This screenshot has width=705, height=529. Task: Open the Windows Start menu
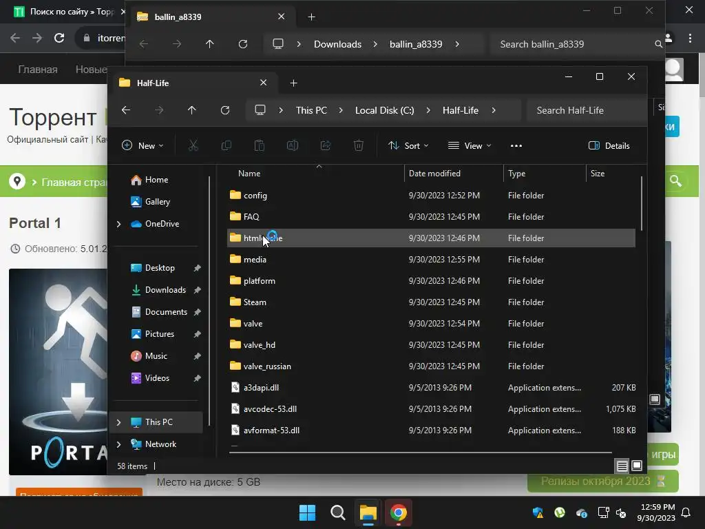[308, 512]
